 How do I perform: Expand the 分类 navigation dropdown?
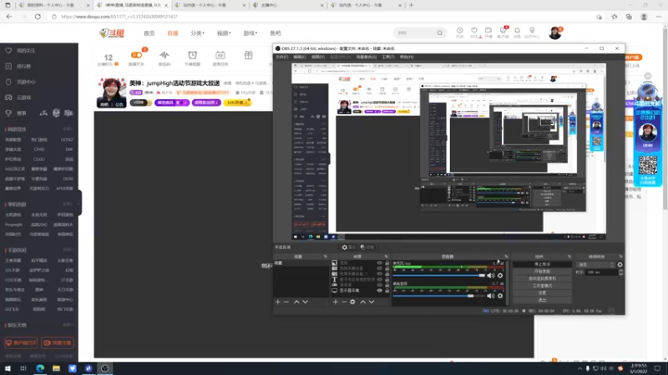coord(197,33)
